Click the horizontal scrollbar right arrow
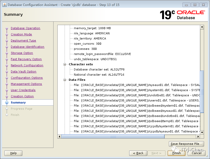 pos(198,137)
